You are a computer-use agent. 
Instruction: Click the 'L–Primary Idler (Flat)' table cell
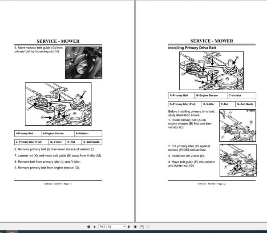tap(32, 142)
